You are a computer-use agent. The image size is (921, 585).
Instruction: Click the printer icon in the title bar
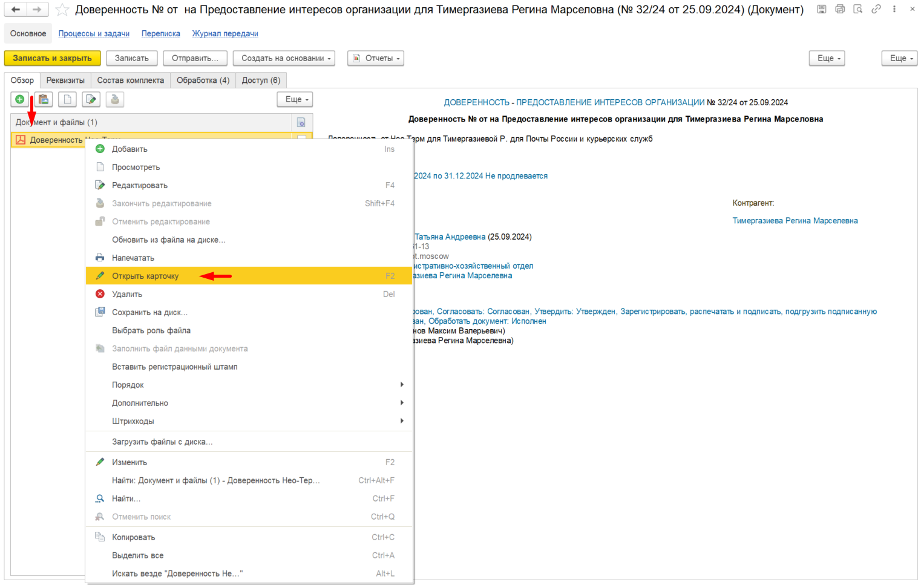840,9
